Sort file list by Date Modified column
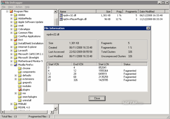The width and height of the screenshot is (170, 119). click(x=152, y=12)
